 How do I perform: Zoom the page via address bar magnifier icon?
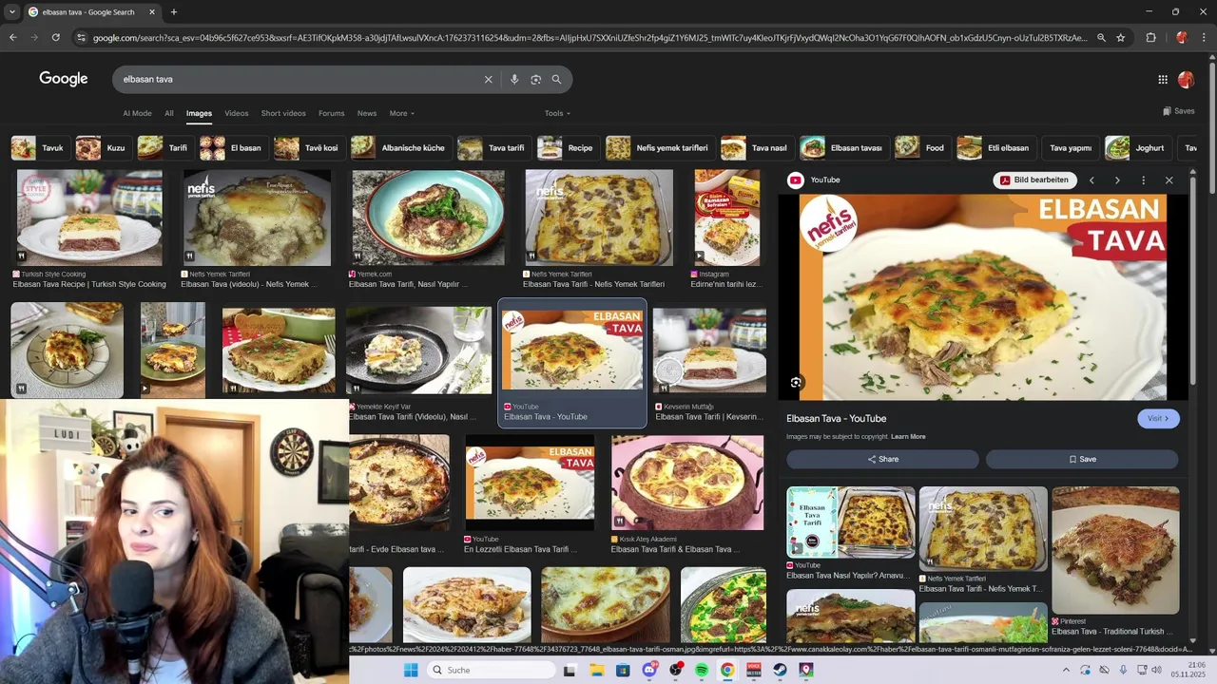point(1101,38)
